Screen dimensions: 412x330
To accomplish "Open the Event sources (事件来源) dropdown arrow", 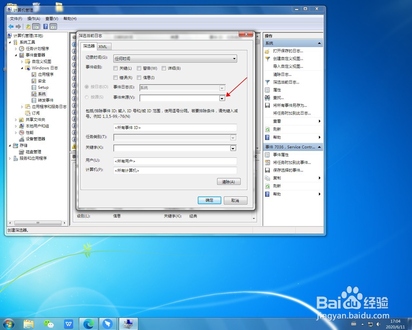I will 222,98.
